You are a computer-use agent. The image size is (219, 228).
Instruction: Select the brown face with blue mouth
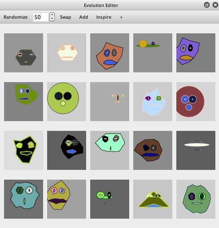tap(153, 150)
